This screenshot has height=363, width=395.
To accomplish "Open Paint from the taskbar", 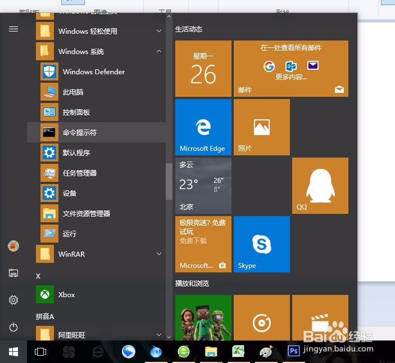I will point(266,351).
